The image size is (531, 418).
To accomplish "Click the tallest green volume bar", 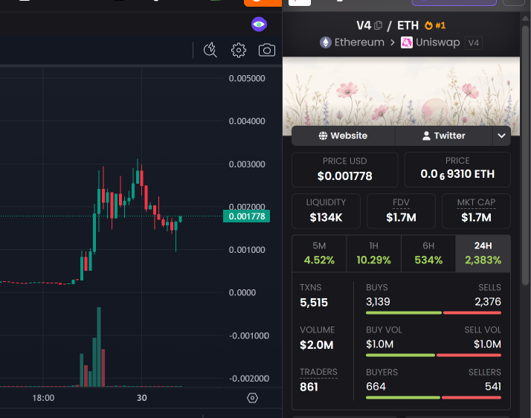I will click(x=99, y=347).
